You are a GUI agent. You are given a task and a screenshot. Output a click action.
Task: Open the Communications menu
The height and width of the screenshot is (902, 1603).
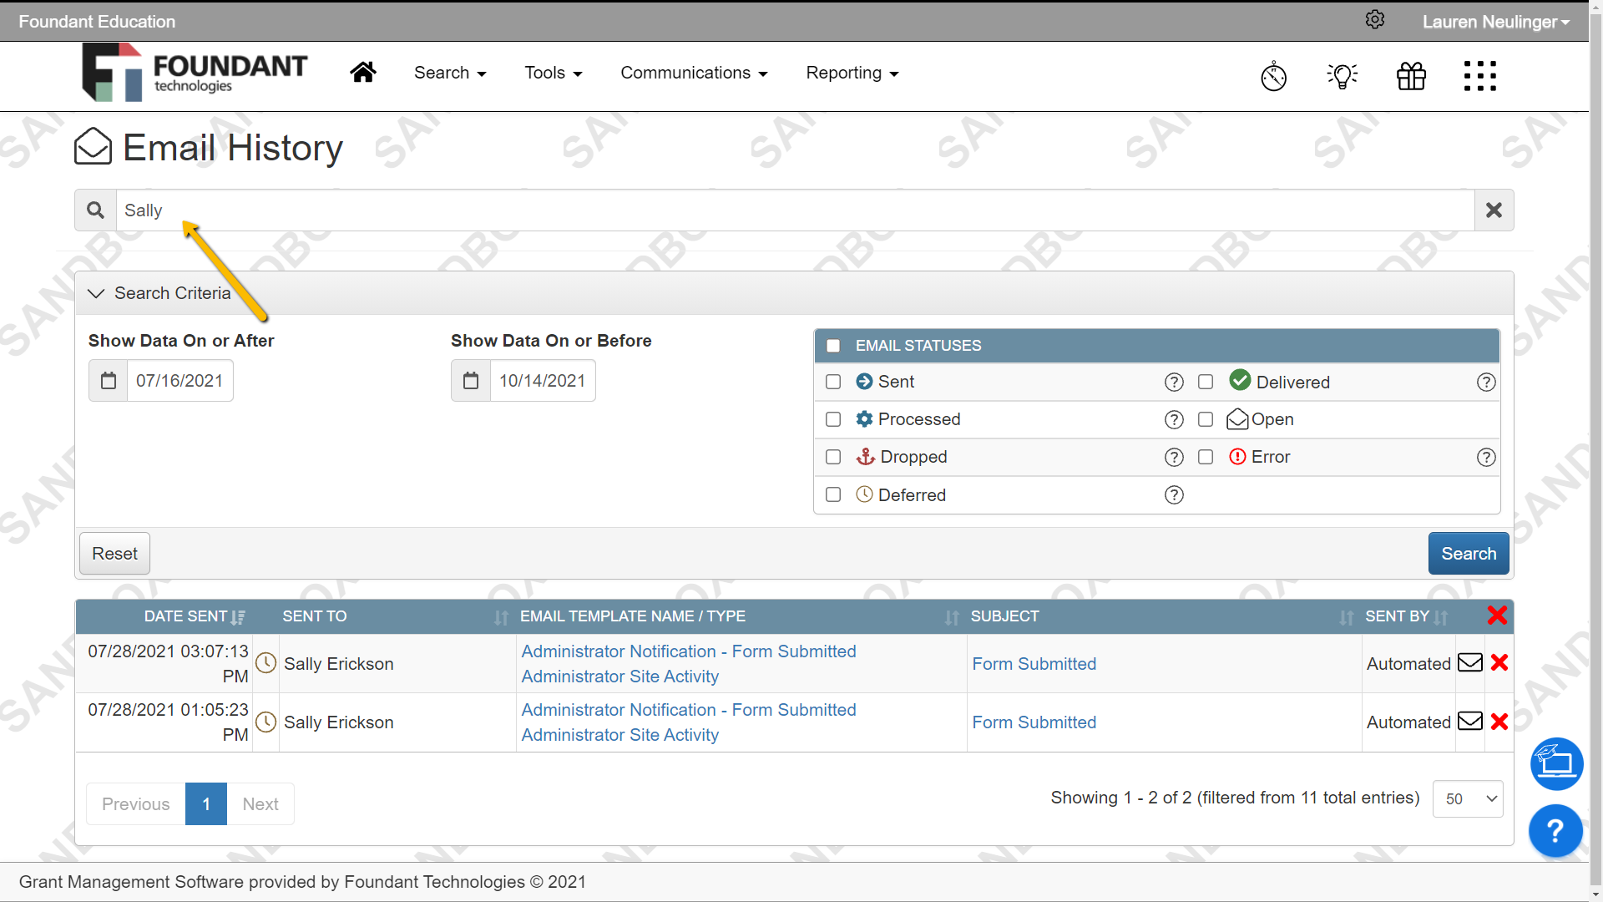[x=694, y=73]
